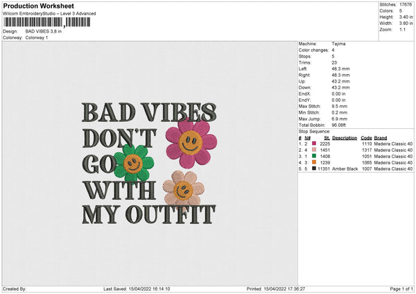This screenshot has width=416, height=294.
Task: Click stitch count 1408 in stop 3
Action: point(325,156)
